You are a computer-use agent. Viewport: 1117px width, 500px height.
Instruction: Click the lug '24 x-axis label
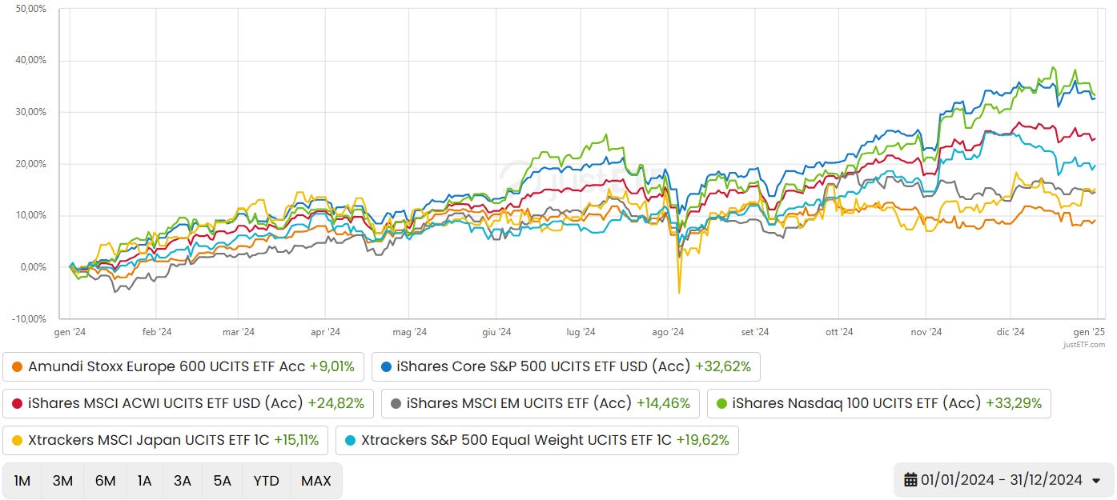point(580,331)
